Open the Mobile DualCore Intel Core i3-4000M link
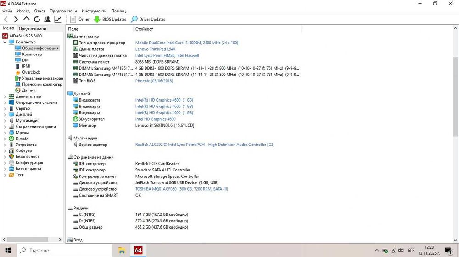The image size is (459, 257). click(x=186, y=43)
